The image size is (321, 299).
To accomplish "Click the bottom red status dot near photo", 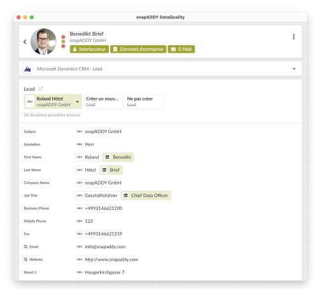I will [63, 46].
